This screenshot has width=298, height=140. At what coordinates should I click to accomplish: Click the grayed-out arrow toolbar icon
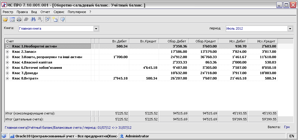pyautogui.click(x=26, y=19)
